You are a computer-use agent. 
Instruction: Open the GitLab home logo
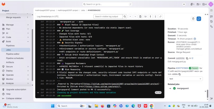pyautogui.click(x=3, y=4)
